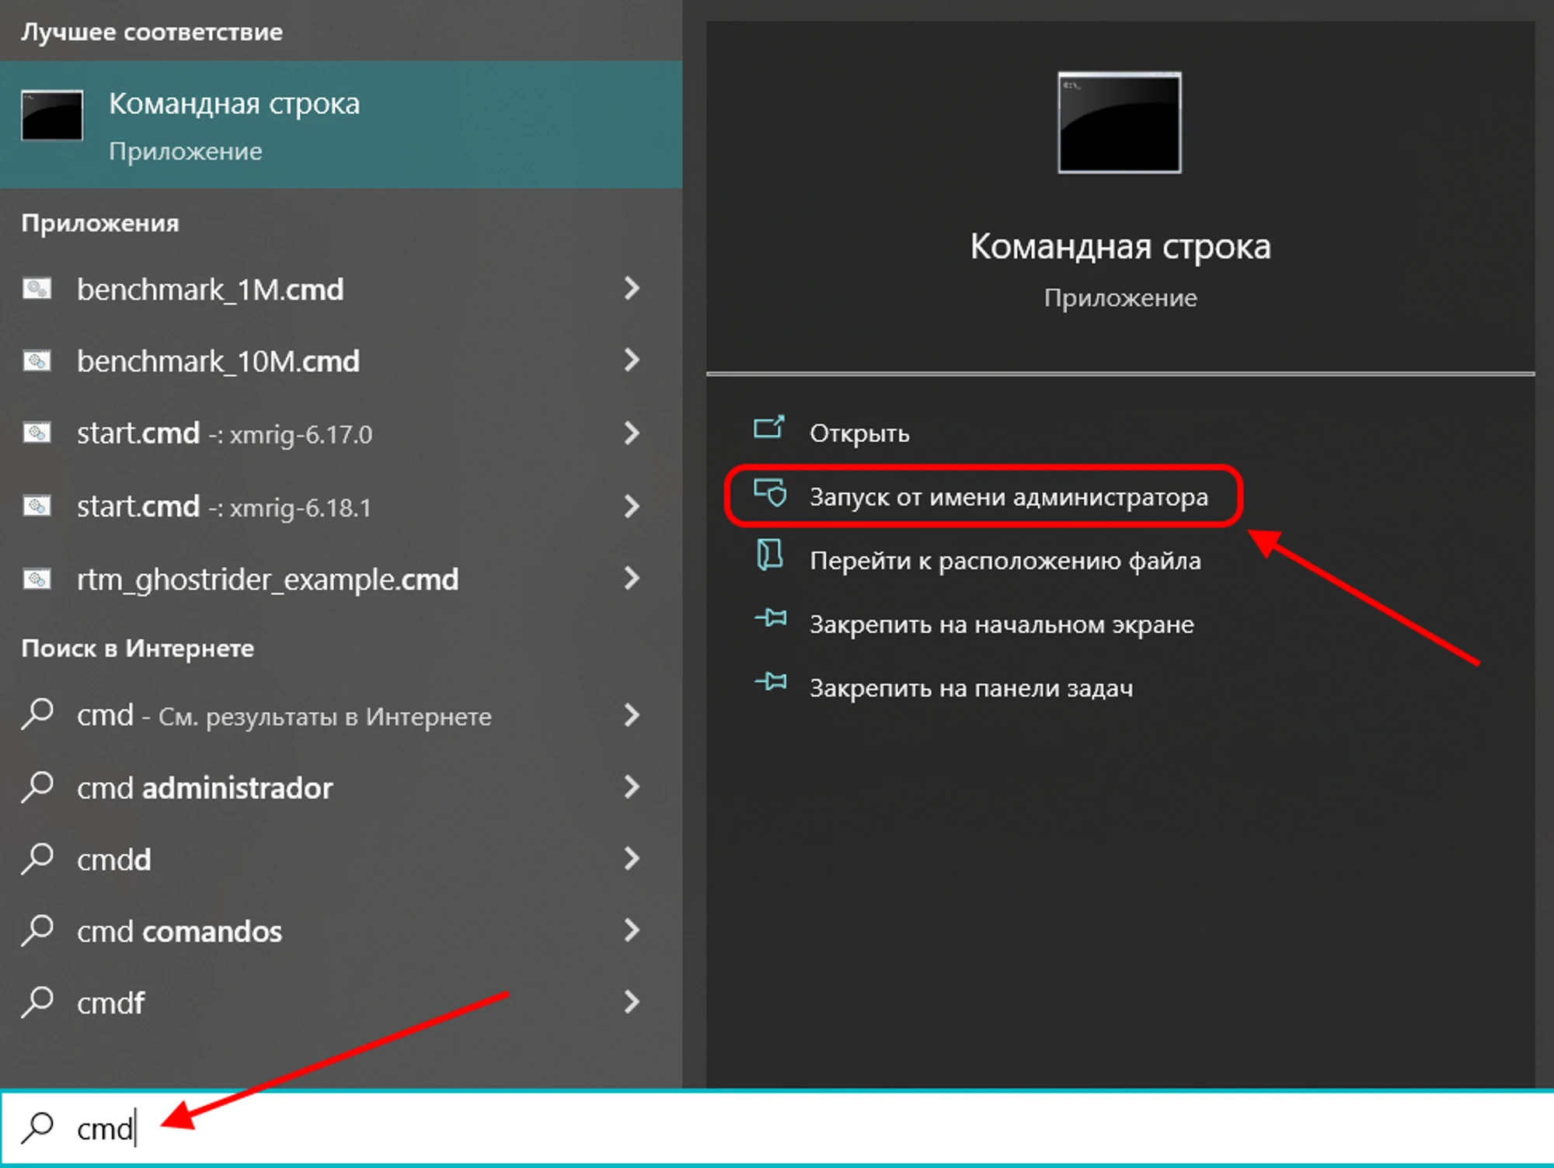Click the go to file location icon
Screen dimensions: 1554x1168
pyautogui.click(x=769, y=556)
